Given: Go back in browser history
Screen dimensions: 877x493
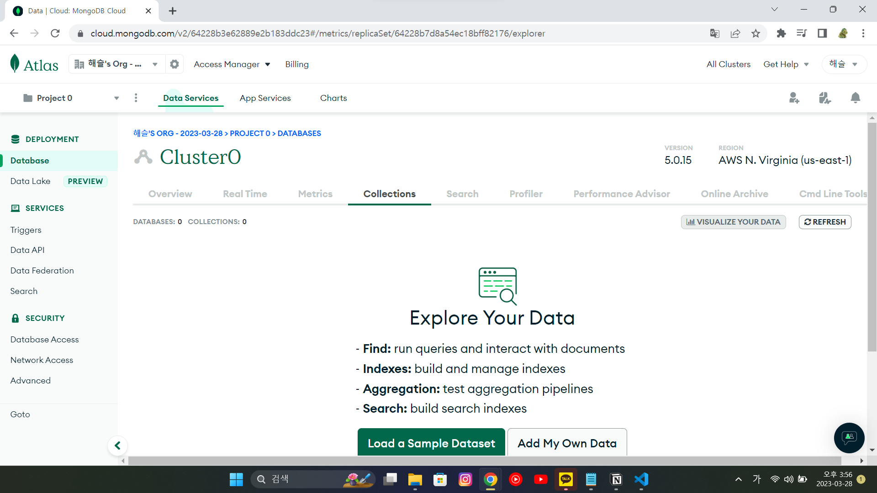Looking at the screenshot, I should 14,33.
